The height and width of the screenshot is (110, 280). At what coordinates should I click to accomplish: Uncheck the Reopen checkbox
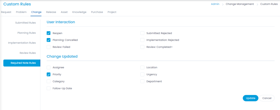point(49,33)
